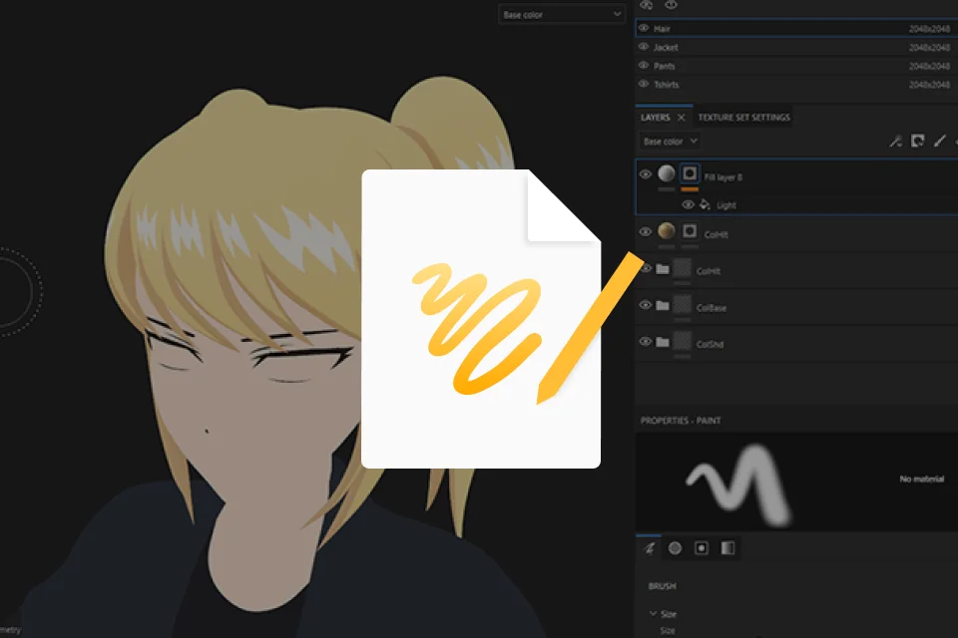Hide the Light effect with its eye icon

[x=688, y=205]
